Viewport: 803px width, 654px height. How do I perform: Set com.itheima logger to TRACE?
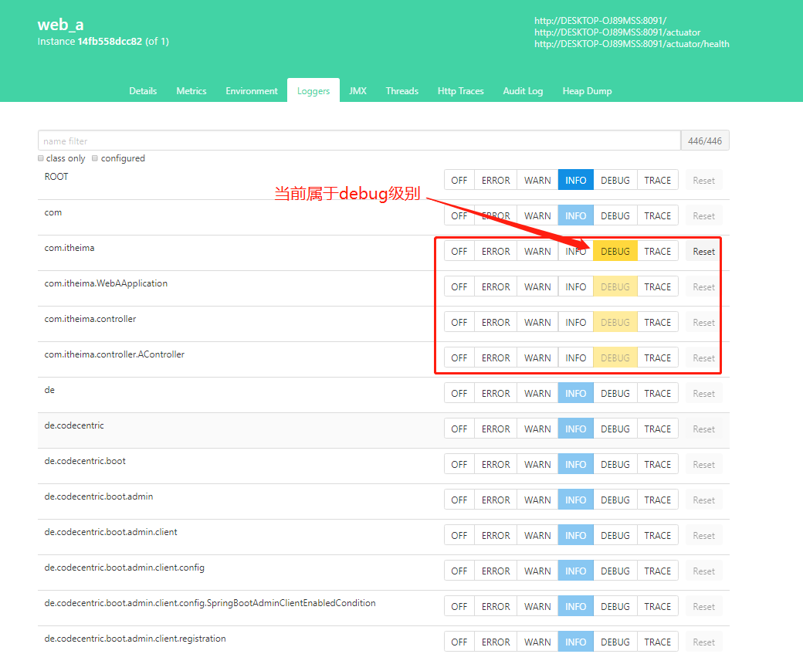click(658, 252)
